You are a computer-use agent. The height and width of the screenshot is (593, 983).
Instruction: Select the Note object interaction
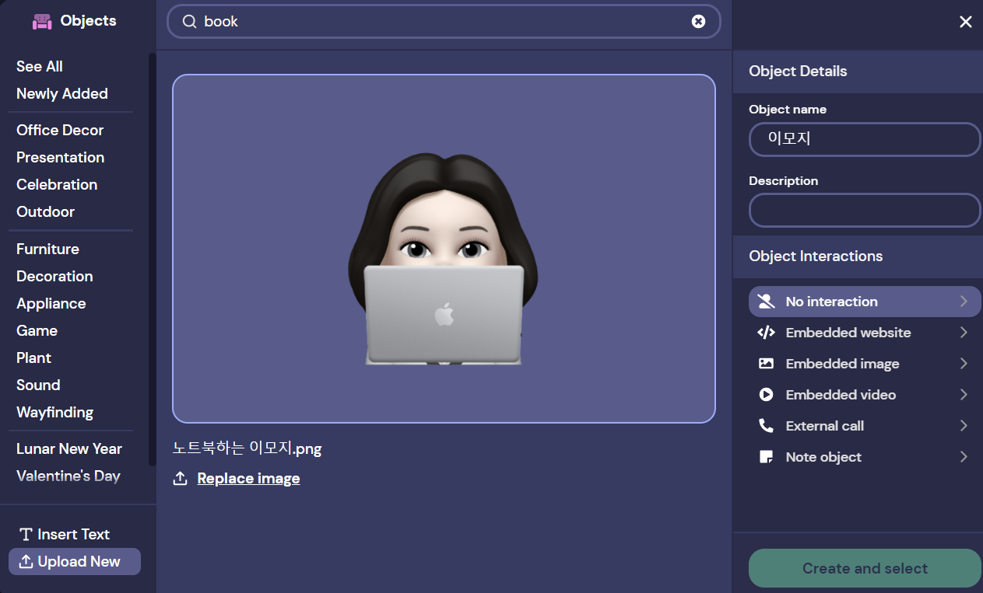tap(865, 457)
